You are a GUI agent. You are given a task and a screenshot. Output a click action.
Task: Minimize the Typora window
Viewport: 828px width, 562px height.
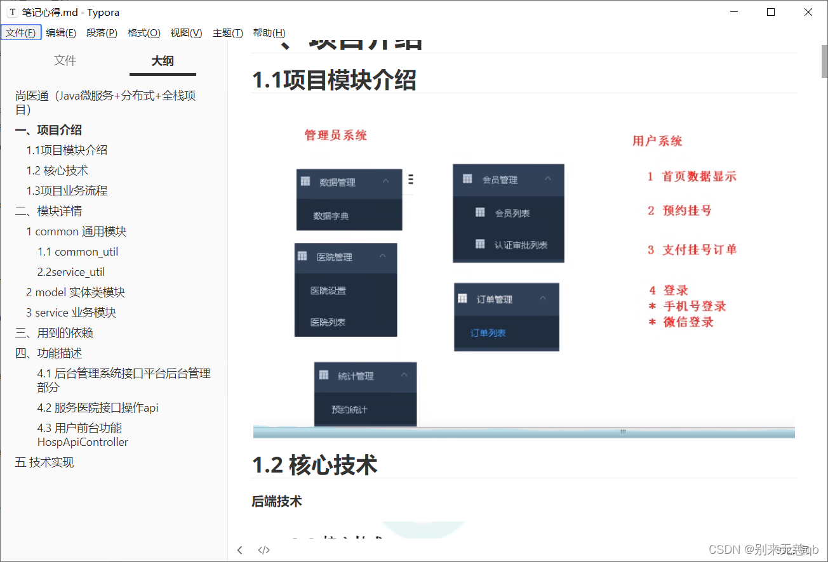(733, 12)
